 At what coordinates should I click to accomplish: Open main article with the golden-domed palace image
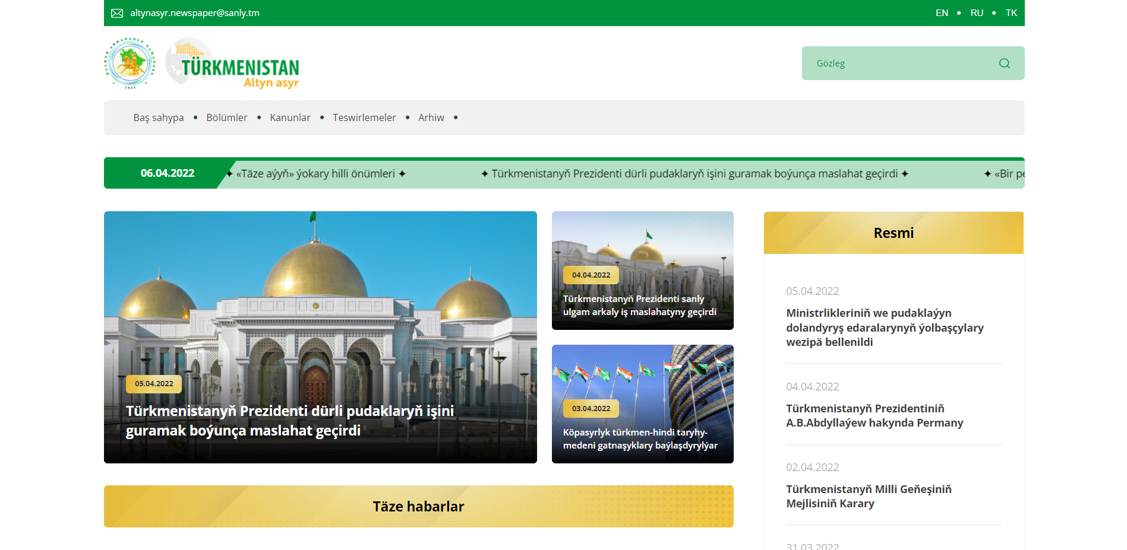tap(320, 337)
